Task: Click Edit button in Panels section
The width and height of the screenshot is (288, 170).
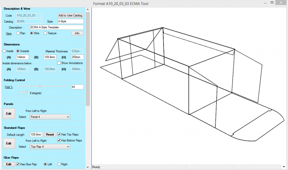Action: click(9, 114)
